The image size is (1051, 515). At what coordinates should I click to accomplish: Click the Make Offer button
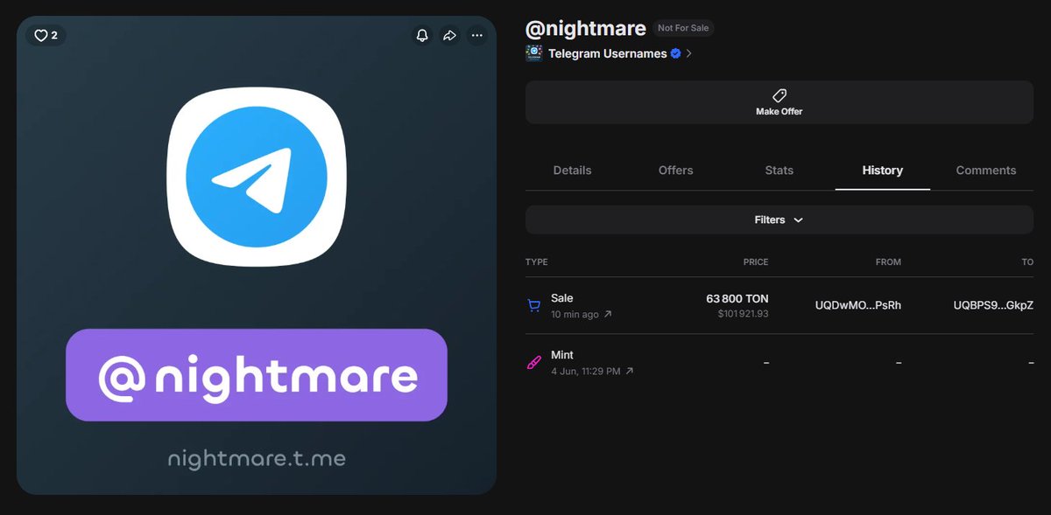point(779,102)
